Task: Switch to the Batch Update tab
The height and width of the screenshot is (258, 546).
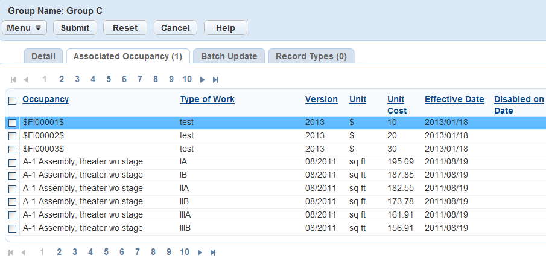Action: pos(229,56)
